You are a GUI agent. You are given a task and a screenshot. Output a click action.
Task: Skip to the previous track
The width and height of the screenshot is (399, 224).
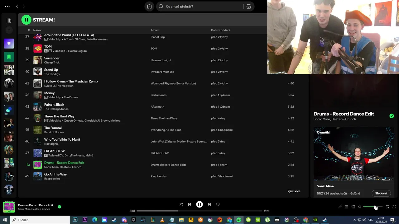[x=190, y=204]
